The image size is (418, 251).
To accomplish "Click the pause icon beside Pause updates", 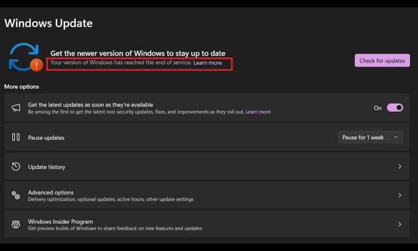I will (16, 137).
